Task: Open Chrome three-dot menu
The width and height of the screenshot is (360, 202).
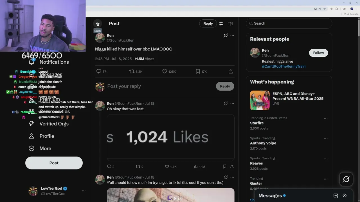Action: click(x=357, y=9)
